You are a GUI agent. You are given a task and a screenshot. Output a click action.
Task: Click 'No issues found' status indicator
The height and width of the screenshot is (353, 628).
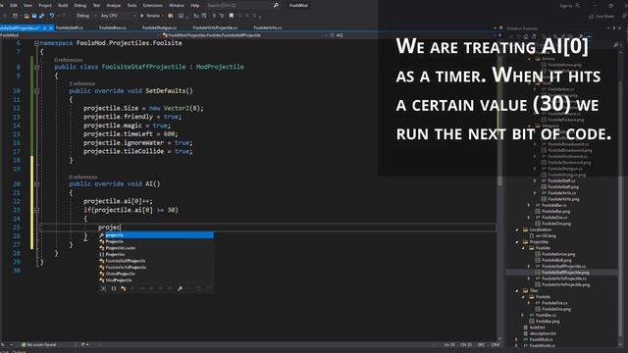coord(39,344)
